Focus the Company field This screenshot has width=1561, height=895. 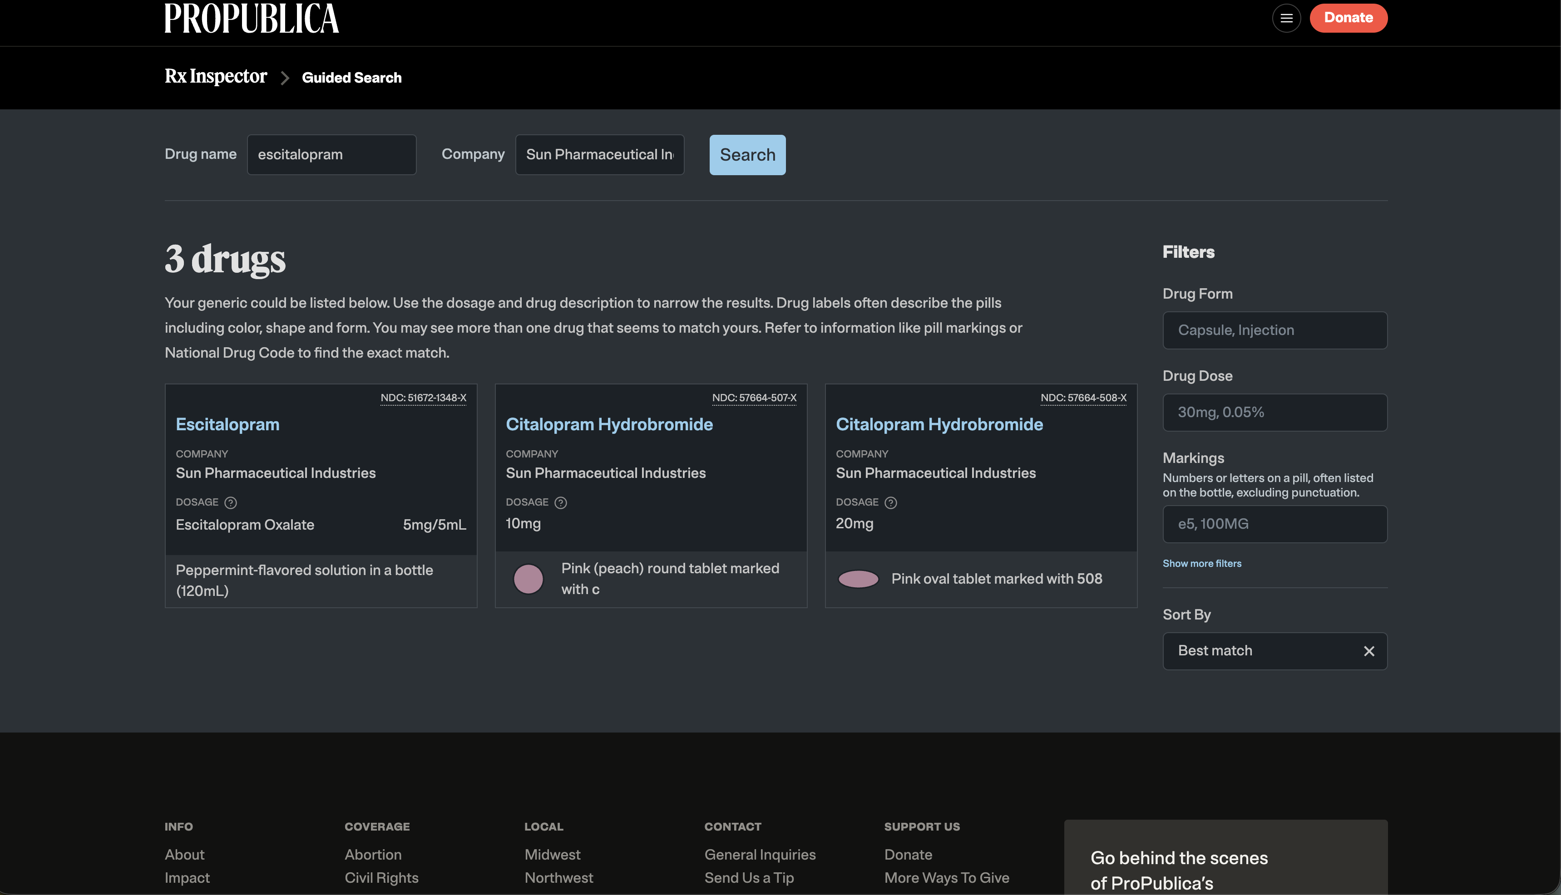(599, 154)
